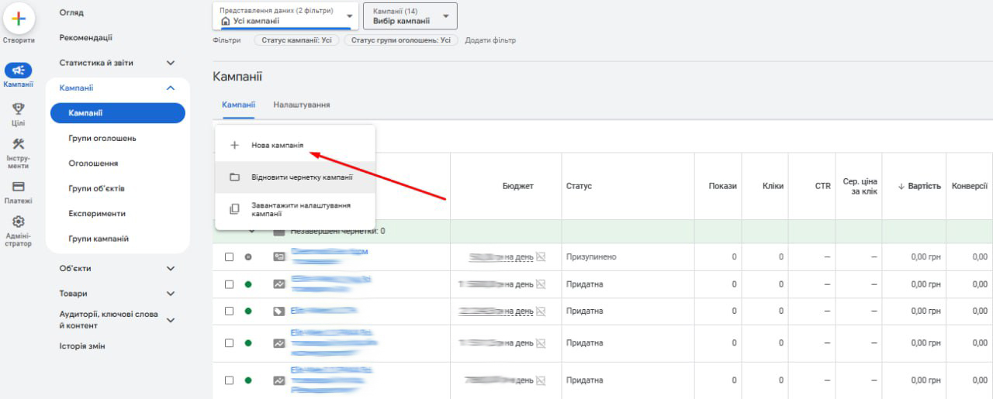
Task: Click the Статус кампанії: Усі filter chip
Action: click(296, 40)
